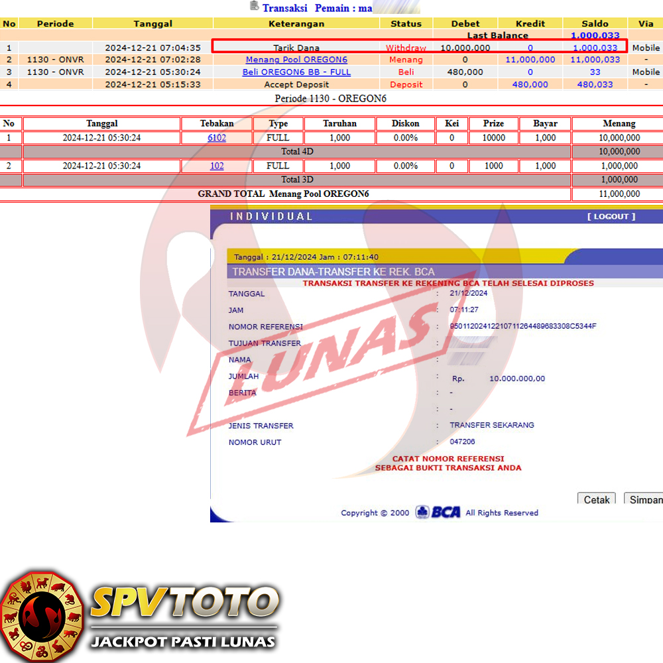
Task: Click the Last Balance 1,000,033 amount
Action: tap(595, 36)
